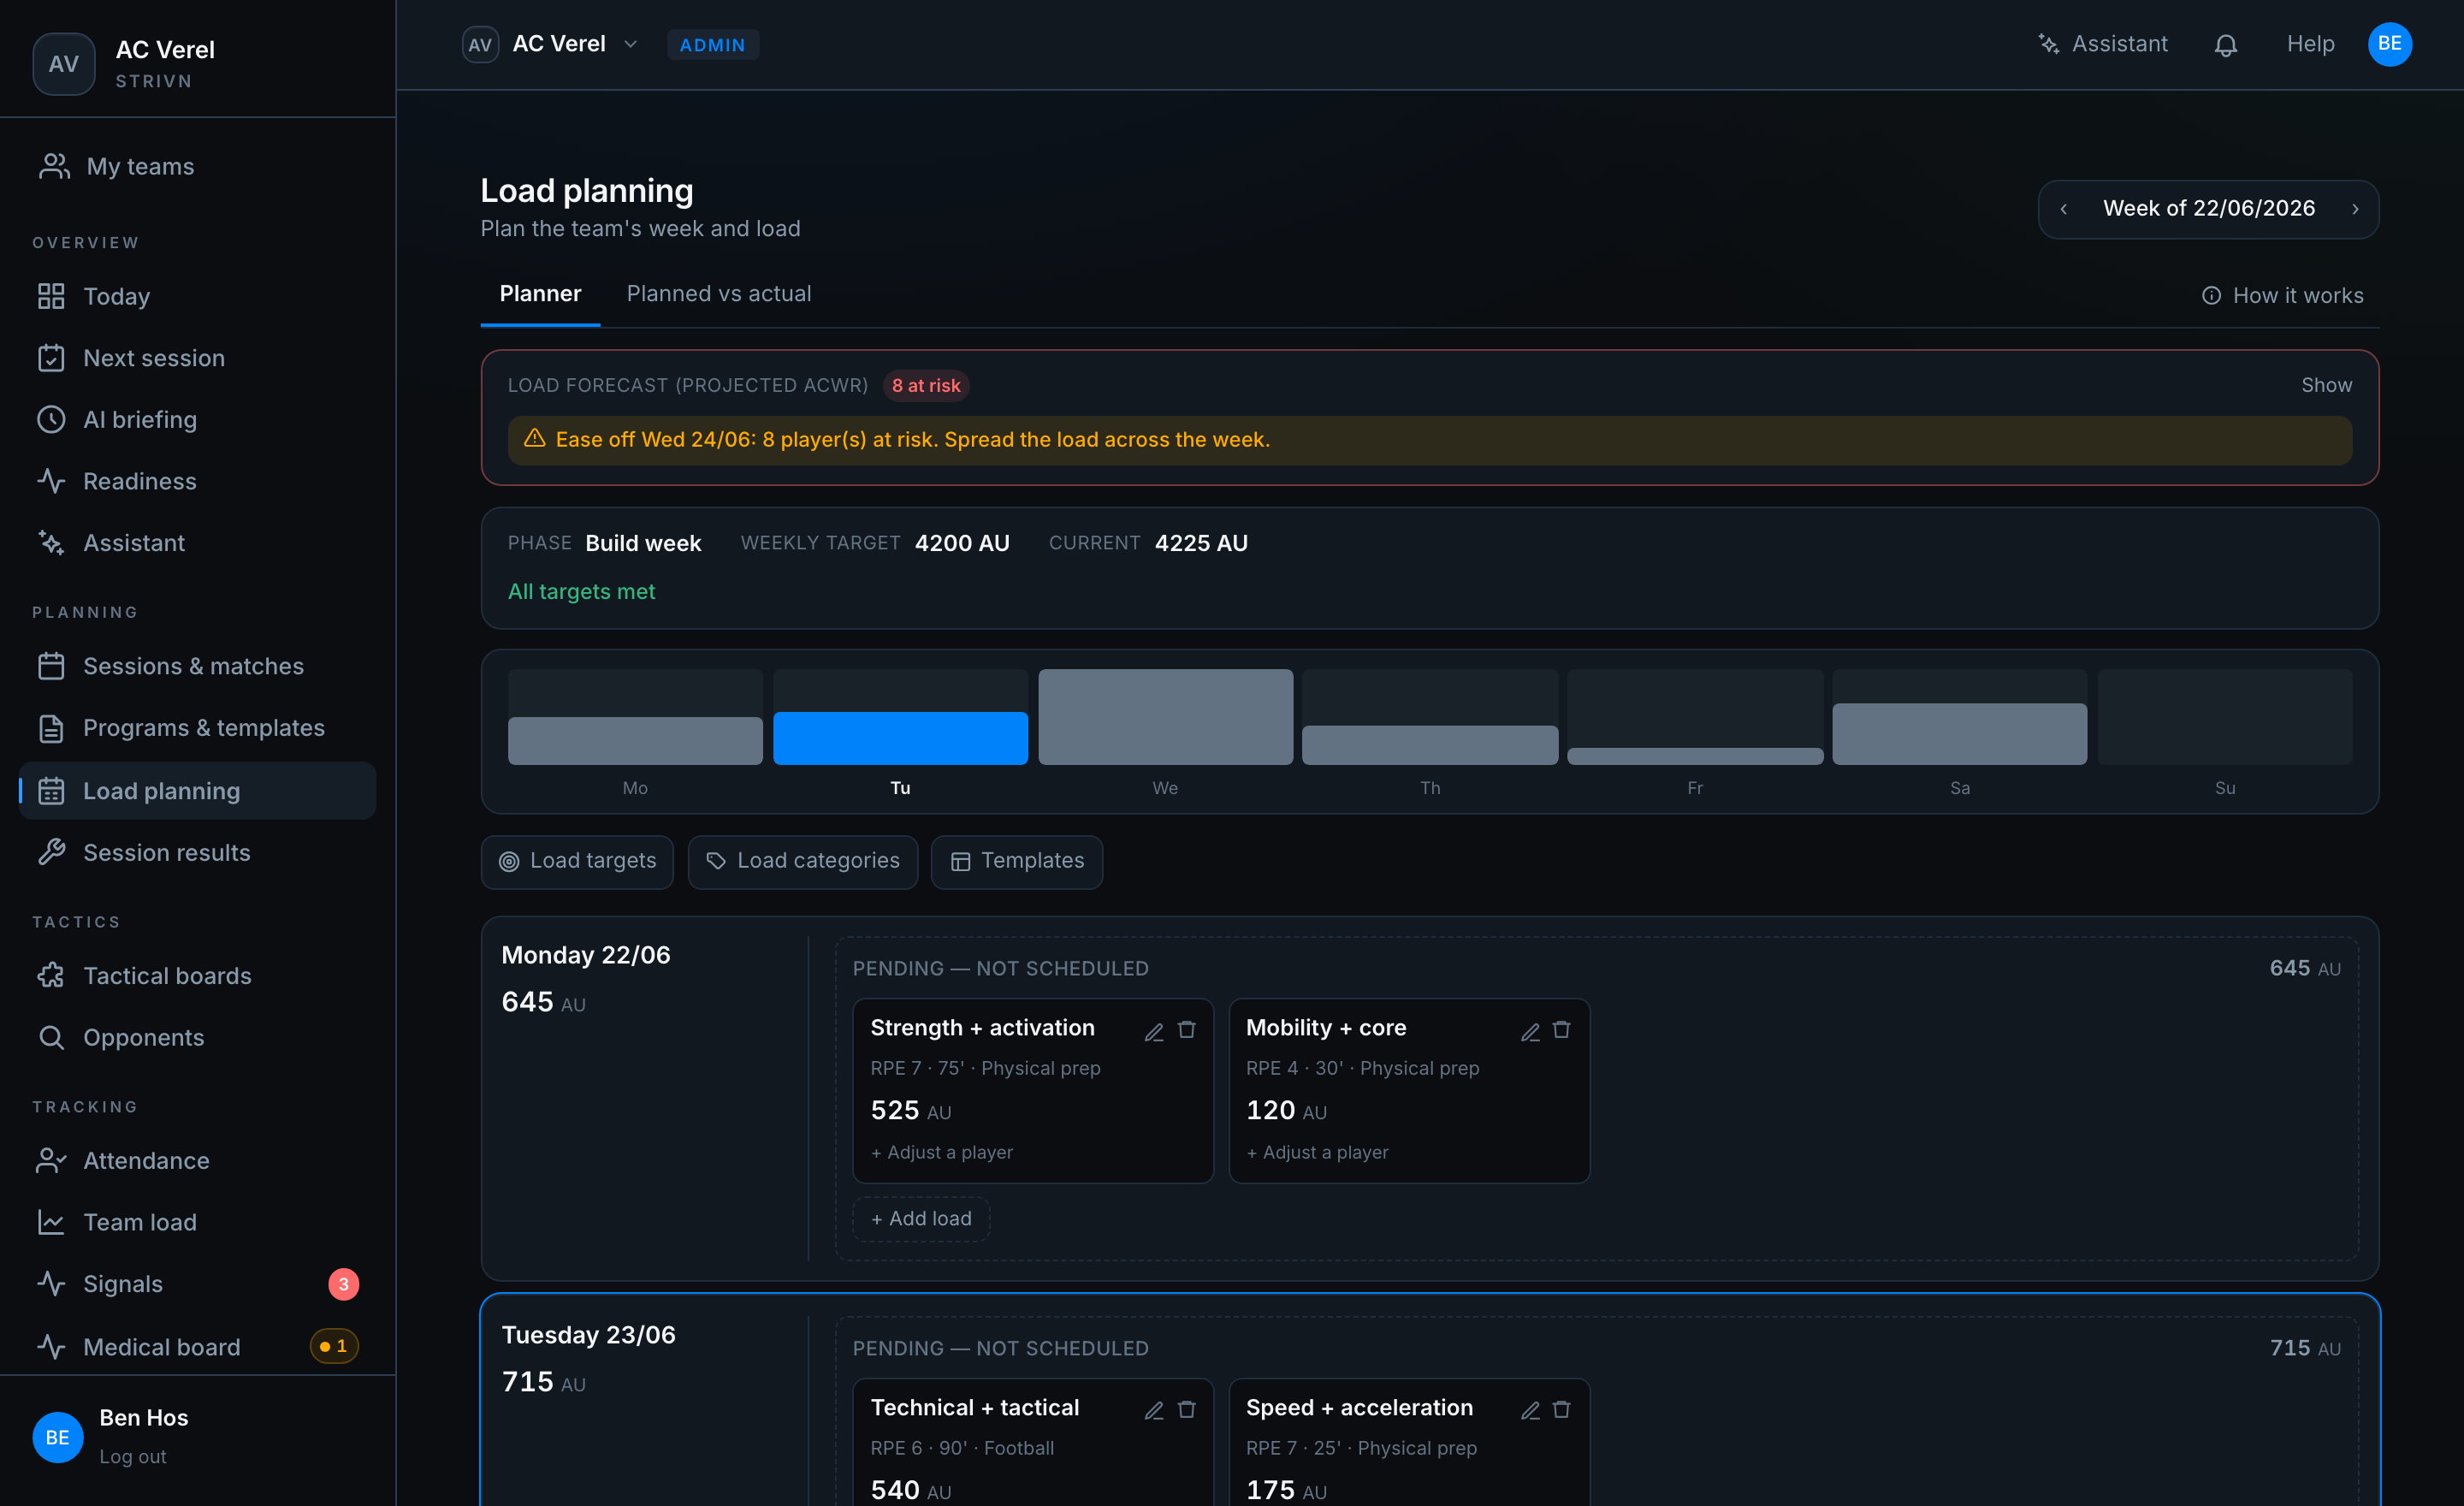Delete the Speed + acceleration load
Screen dimensions: 2464x1506
pos(1561,1409)
